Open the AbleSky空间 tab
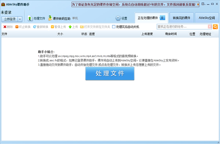The width and height of the screenshot is (220, 144). (x=207, y=18)
